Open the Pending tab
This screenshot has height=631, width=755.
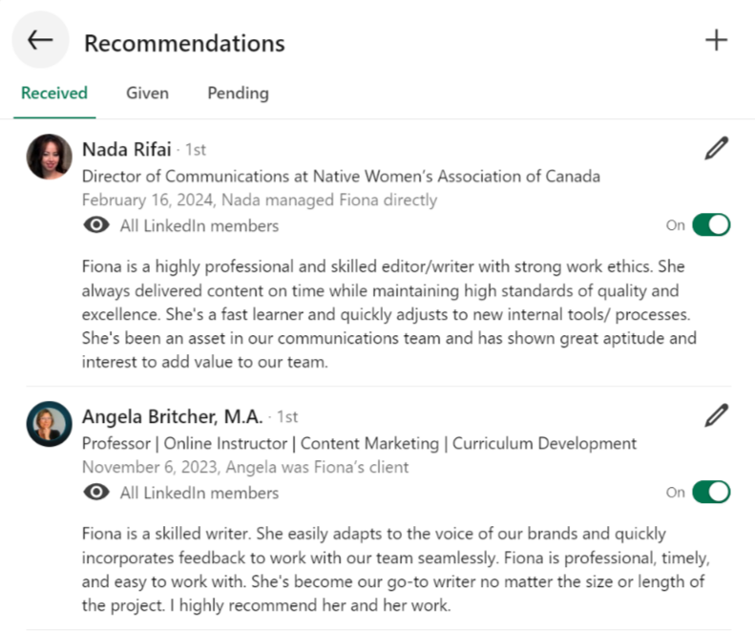(x=238, y=94)
